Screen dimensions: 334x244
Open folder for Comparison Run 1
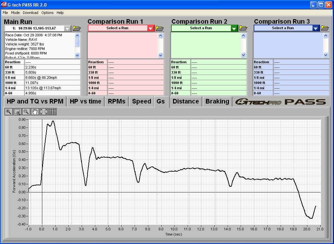pyautogui.click(x=159, y=28)
